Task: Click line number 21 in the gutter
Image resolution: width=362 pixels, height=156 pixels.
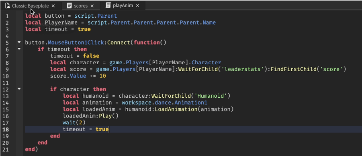Action: (6, 150)
